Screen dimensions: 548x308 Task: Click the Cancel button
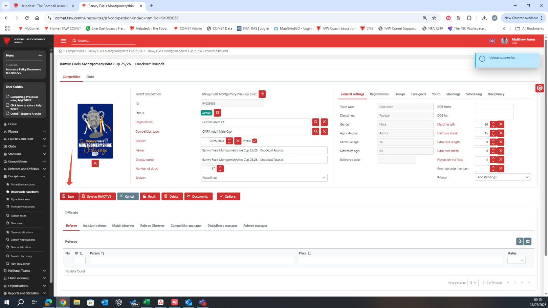point(128,196)
